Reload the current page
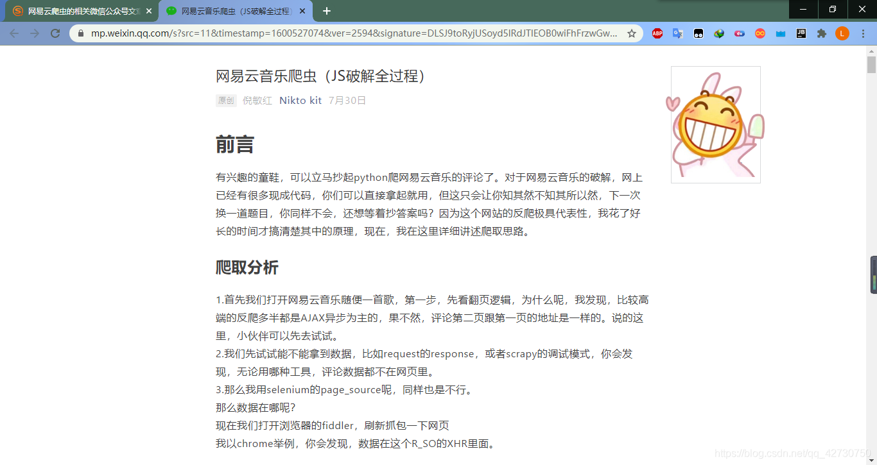877x465 pixels. tap(55, 33)
